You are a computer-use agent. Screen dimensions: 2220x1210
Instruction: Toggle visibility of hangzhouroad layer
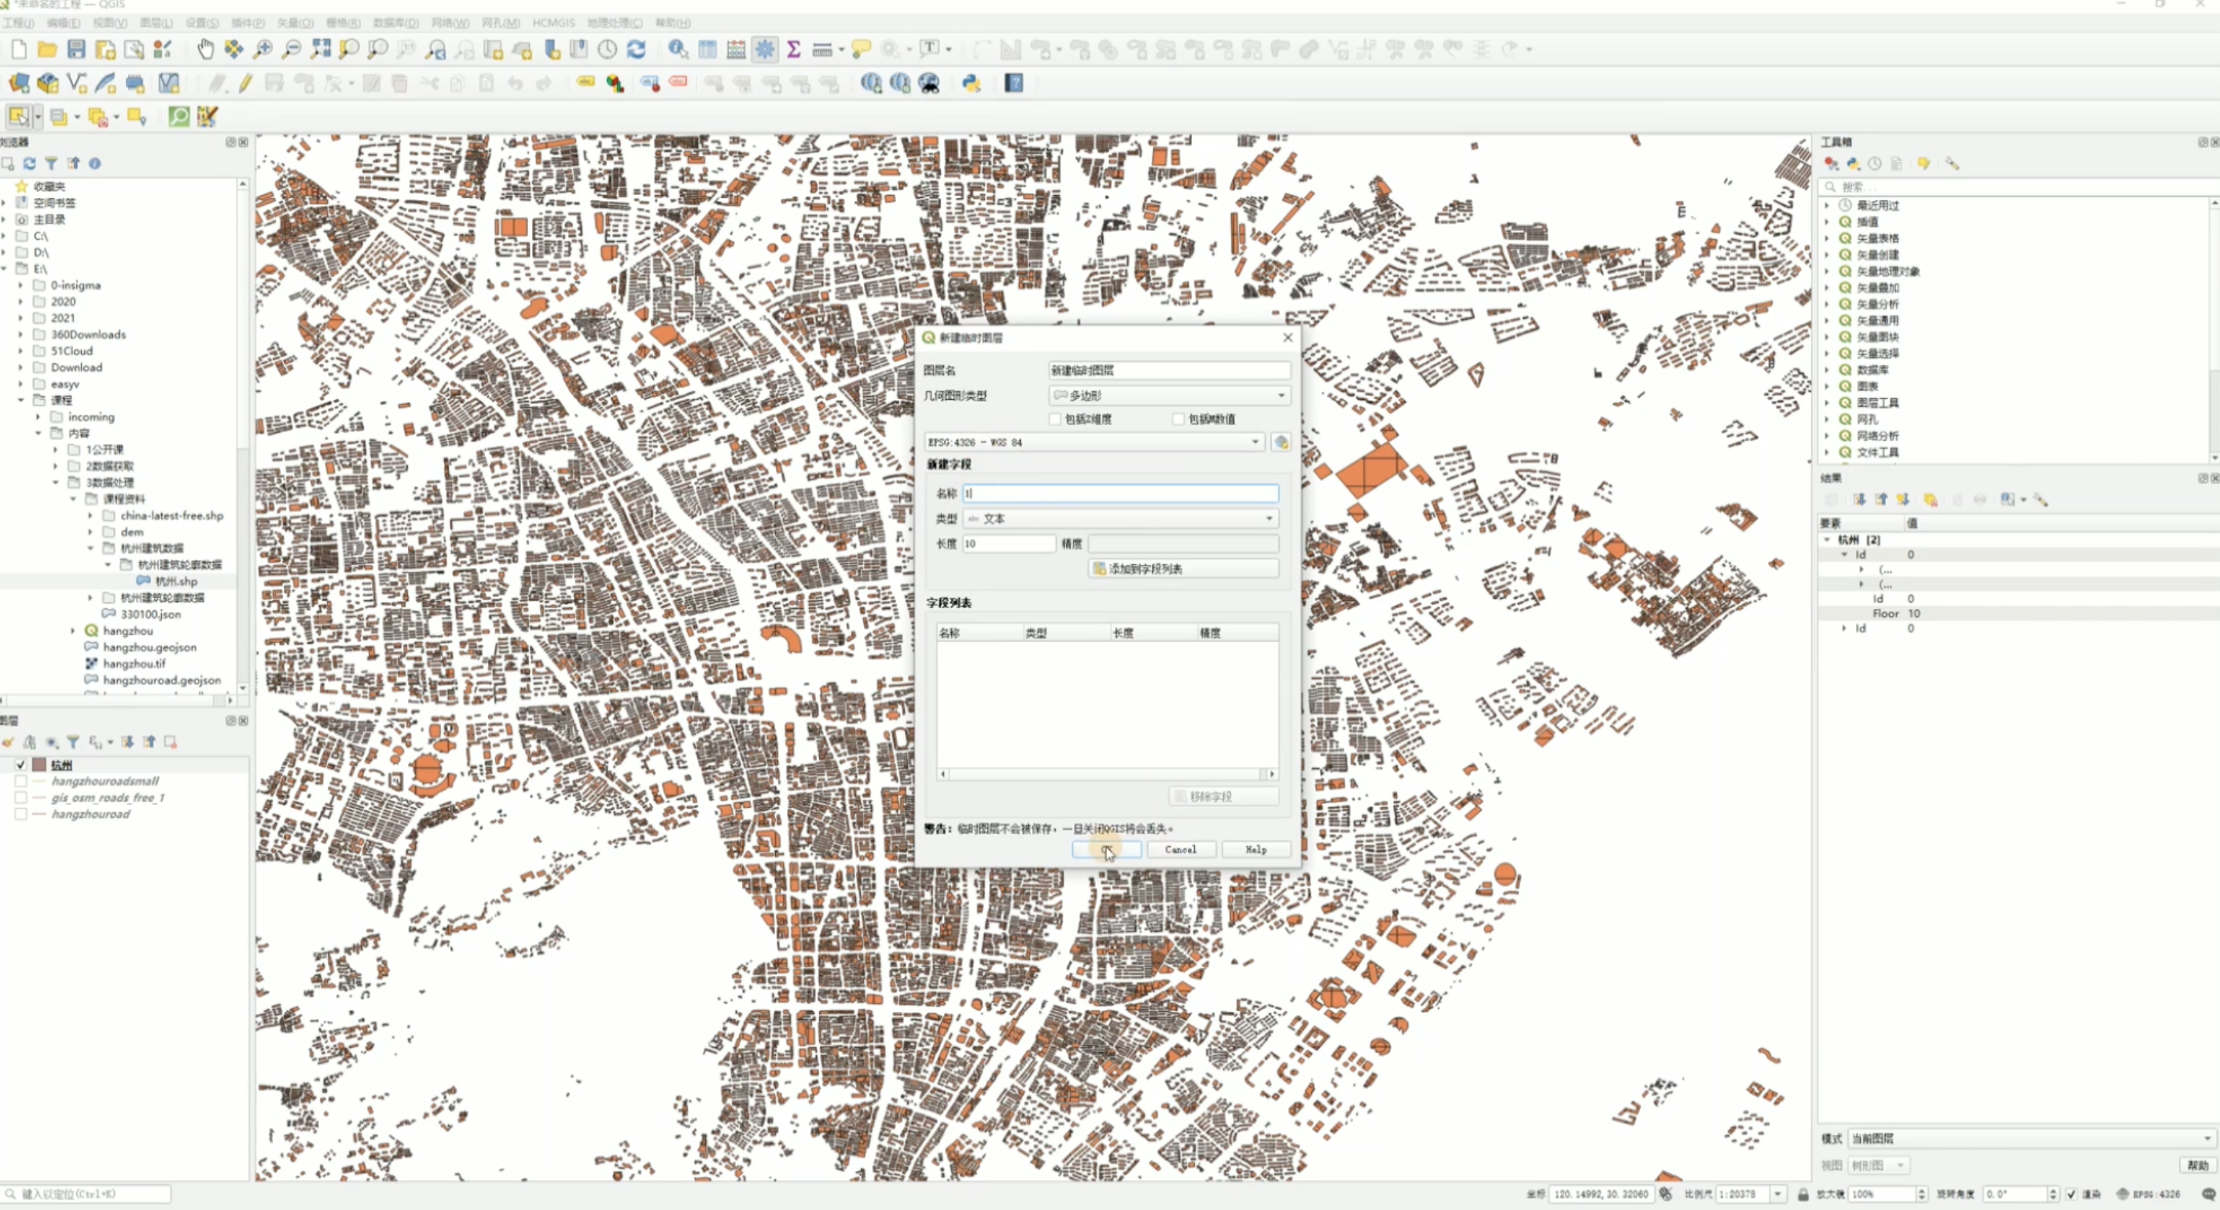click(x=20, y=814)
